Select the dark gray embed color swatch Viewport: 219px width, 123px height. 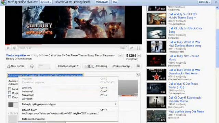[x=11, y=105]
